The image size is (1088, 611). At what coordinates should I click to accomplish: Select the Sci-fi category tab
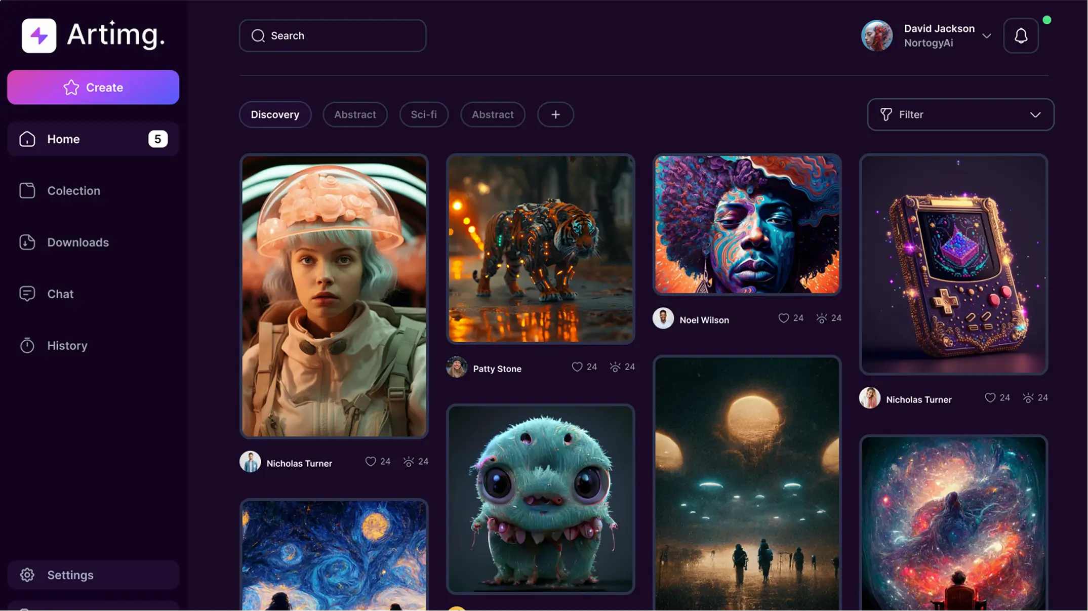423,115
